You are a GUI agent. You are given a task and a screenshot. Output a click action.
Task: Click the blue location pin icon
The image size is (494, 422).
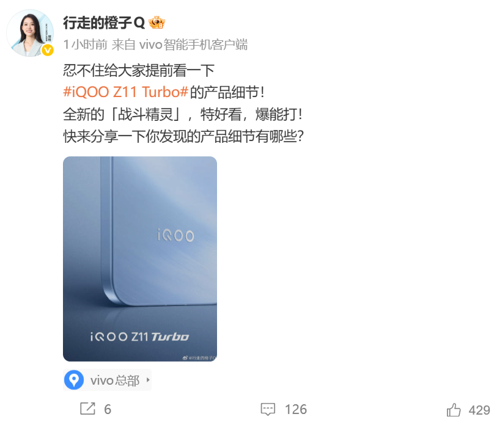point(74,380)
